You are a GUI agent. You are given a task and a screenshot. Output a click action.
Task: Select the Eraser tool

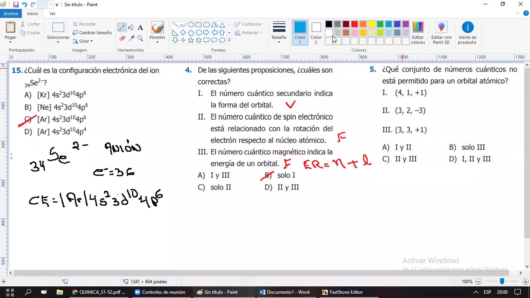point(122,38)
